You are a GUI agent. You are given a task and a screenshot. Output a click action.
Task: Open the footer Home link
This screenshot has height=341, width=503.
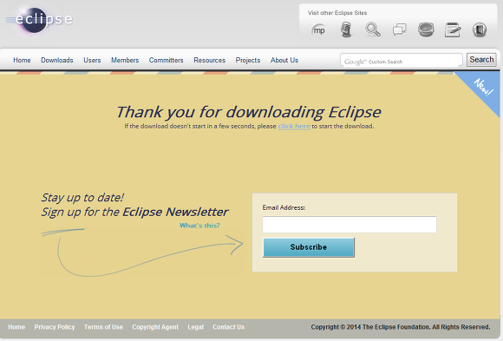(16, 327)
